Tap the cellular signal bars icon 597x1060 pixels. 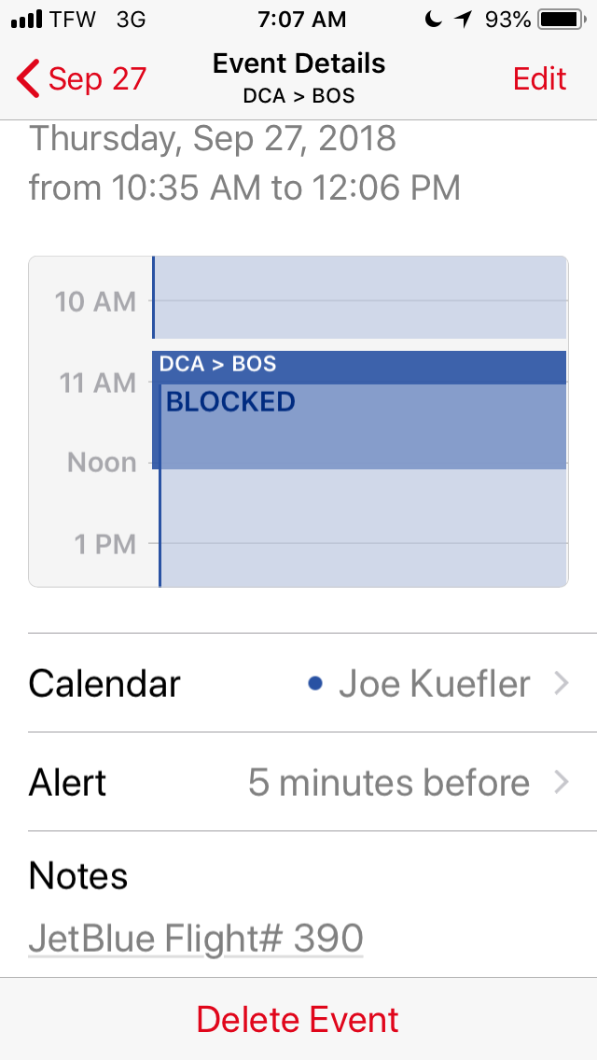[28, 20]
